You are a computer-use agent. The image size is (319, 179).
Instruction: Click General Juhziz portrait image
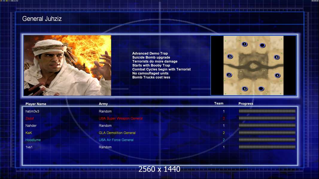pos(68,65)
